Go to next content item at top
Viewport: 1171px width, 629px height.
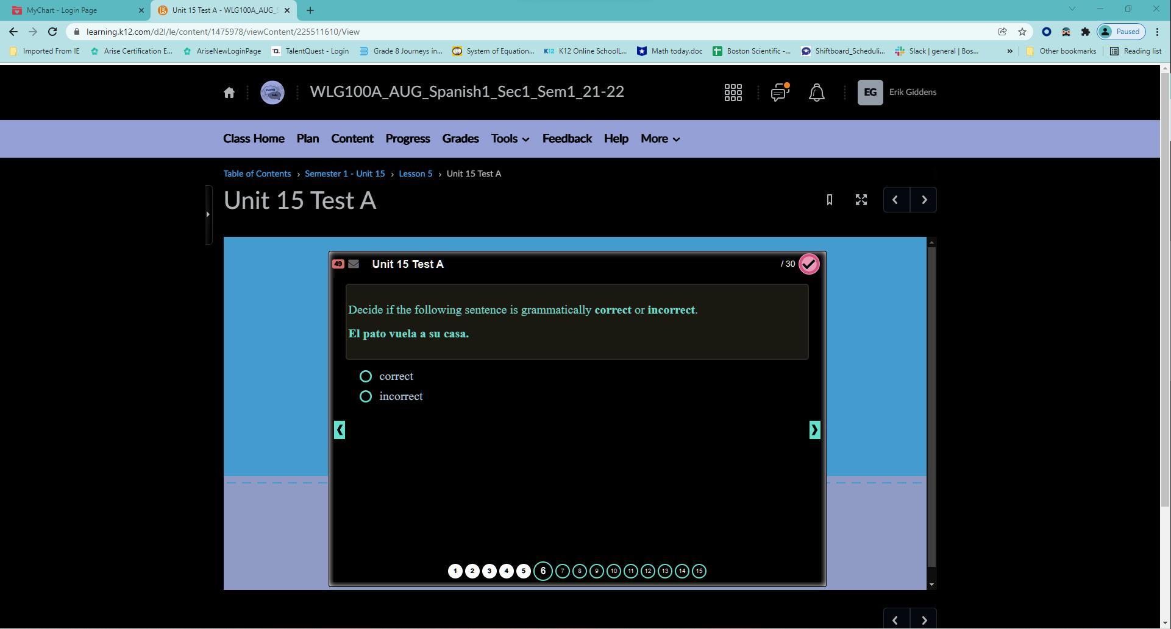point(924,200)
